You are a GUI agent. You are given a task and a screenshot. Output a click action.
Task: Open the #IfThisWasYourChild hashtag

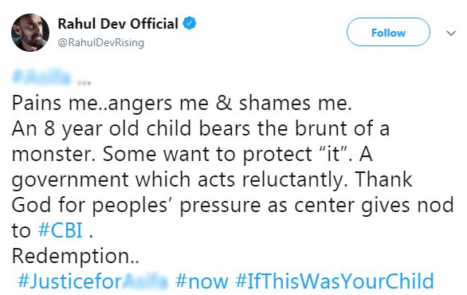(x=335, y=281)
